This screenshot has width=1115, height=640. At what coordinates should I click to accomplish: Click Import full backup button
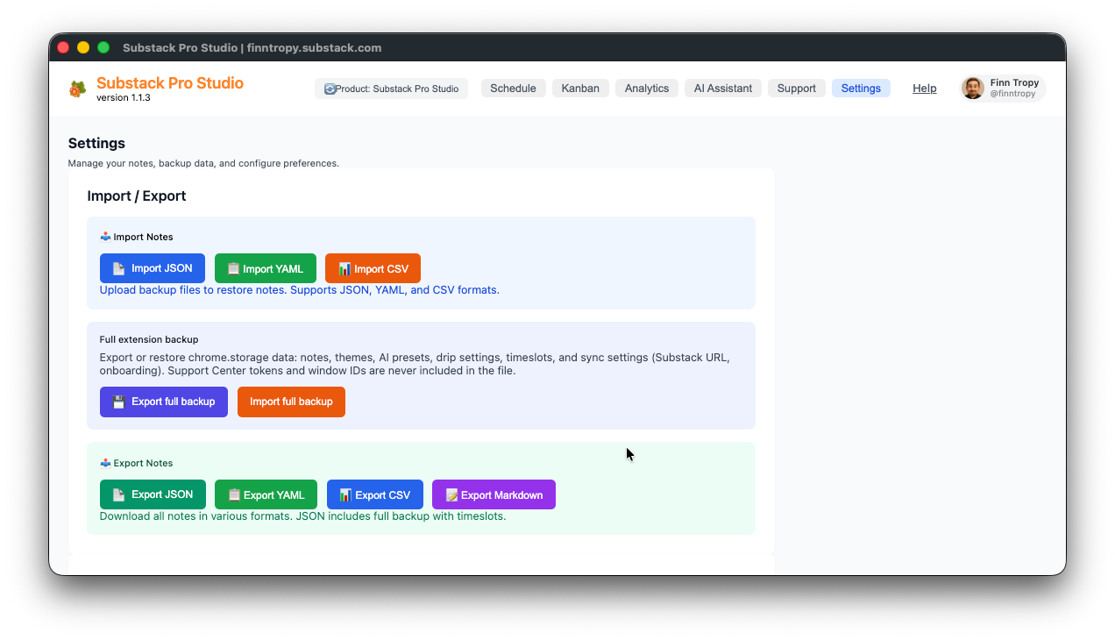[291, 402]
